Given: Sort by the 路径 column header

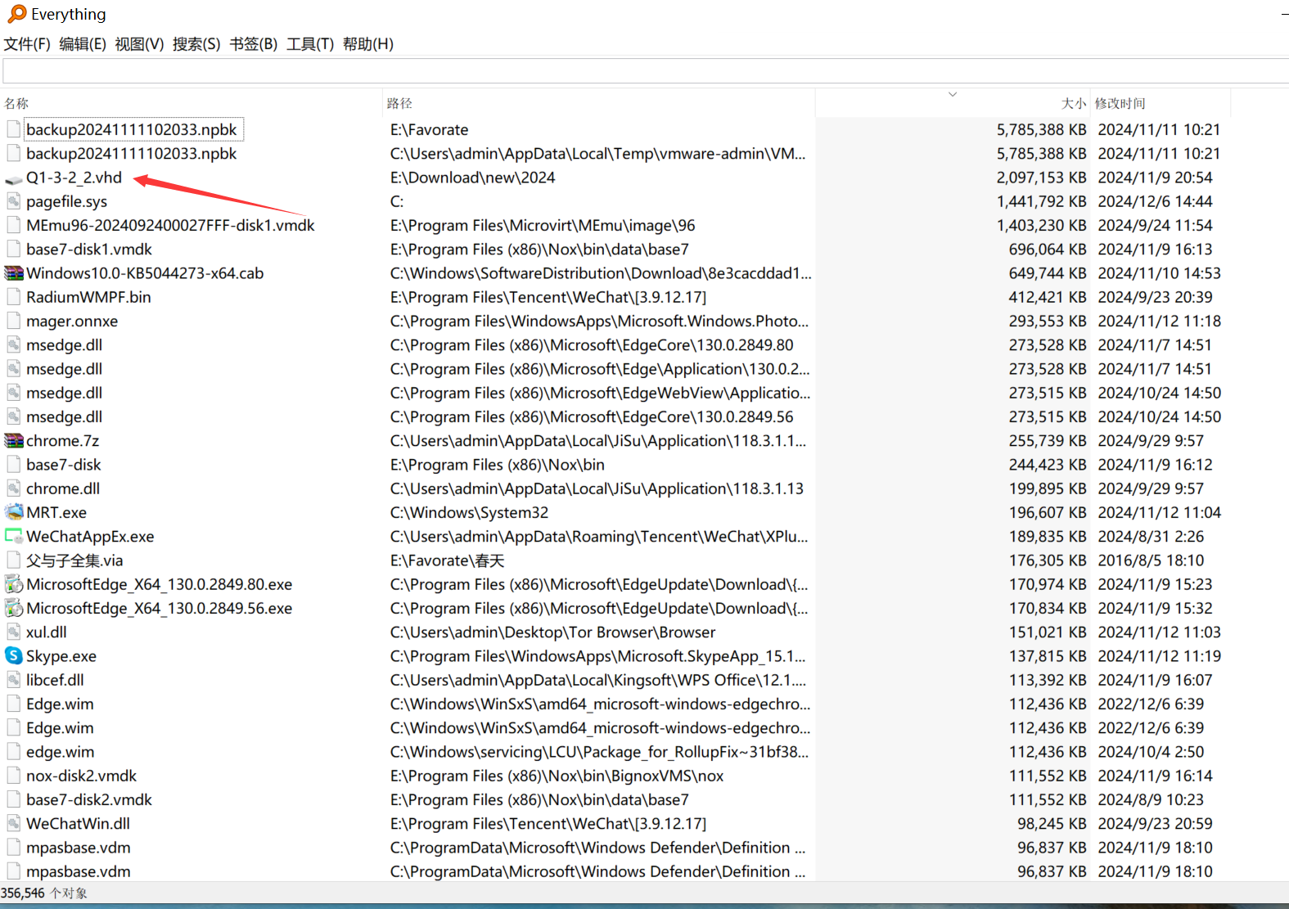Looking at the screenshot, I should [399, 103].
